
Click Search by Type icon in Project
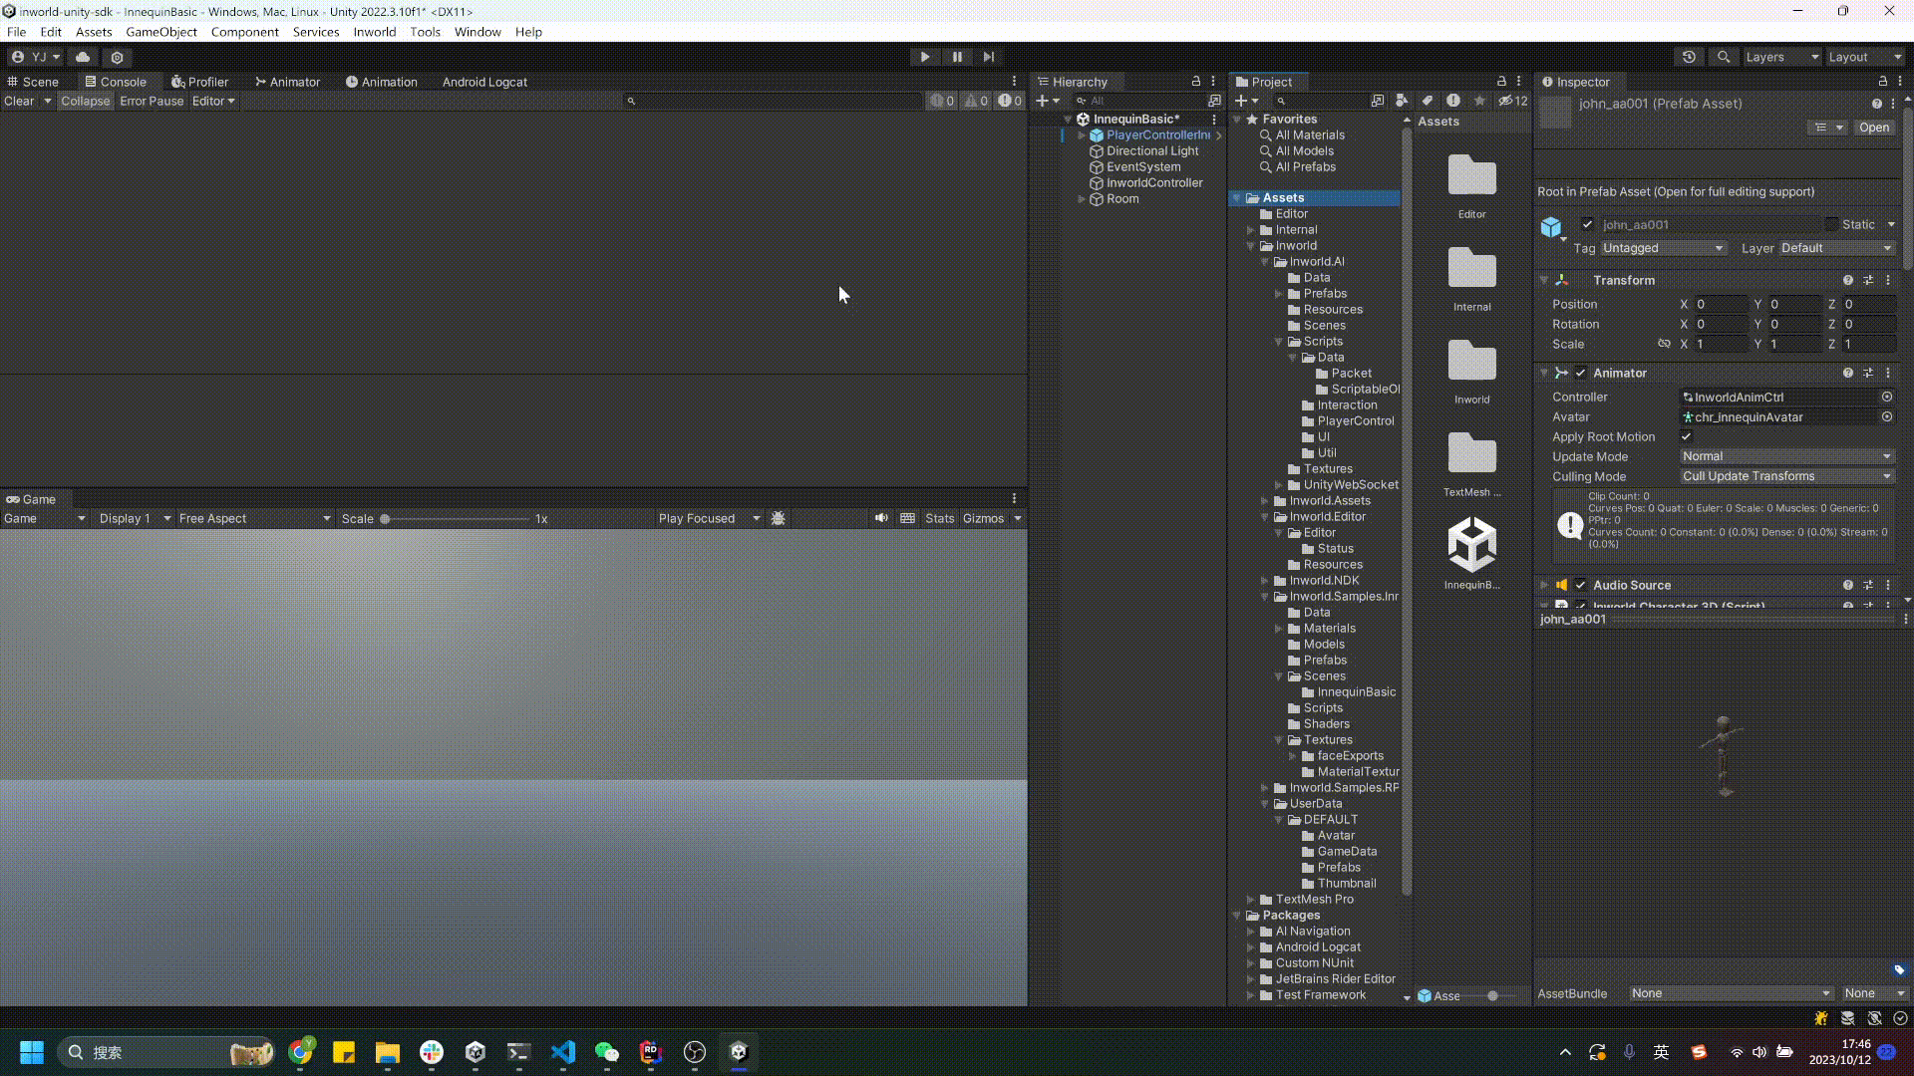coord(1402,101)
